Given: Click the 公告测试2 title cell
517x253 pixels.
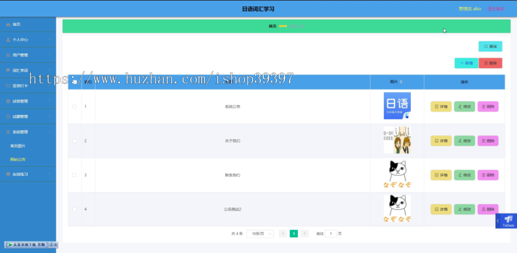Looking at the screenshot, I should pyautogui.click(x=233, y=209).
